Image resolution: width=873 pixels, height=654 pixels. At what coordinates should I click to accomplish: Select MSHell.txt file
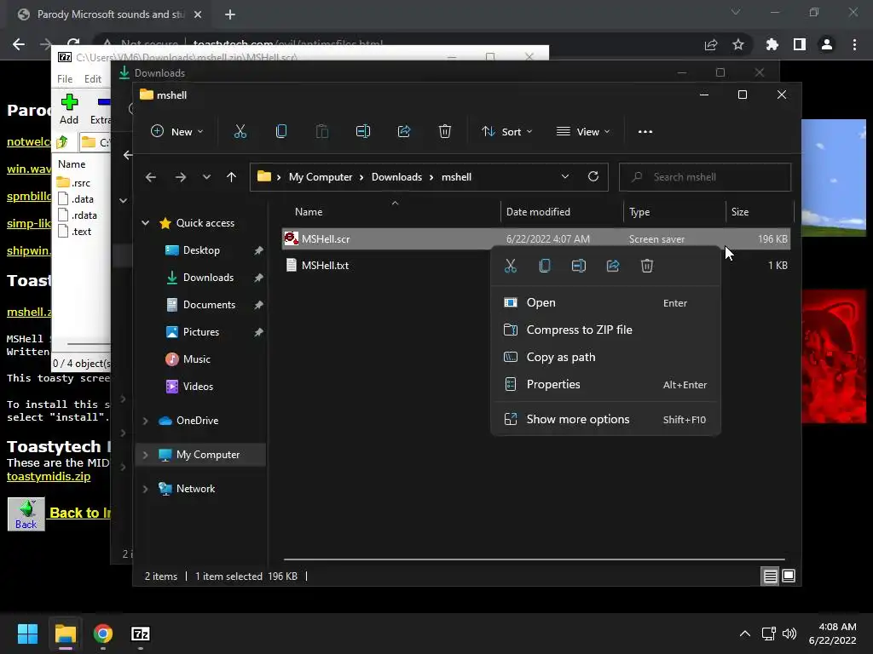[x=325, y=266]
